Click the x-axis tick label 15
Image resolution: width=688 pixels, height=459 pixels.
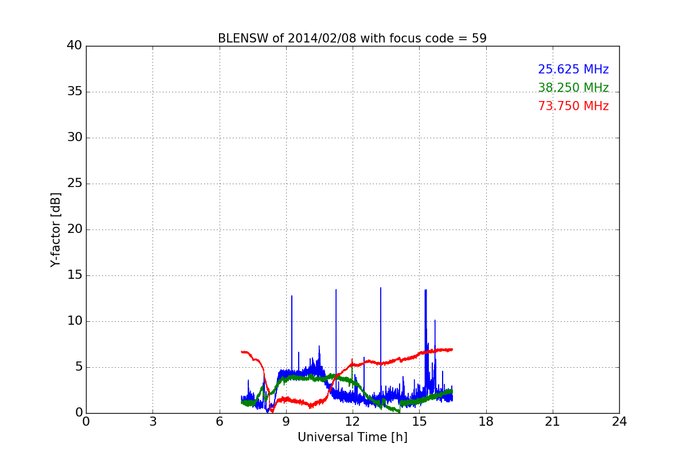click(419, 421)
